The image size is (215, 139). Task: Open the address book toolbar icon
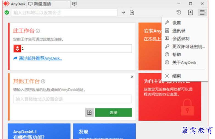point(191,12)
